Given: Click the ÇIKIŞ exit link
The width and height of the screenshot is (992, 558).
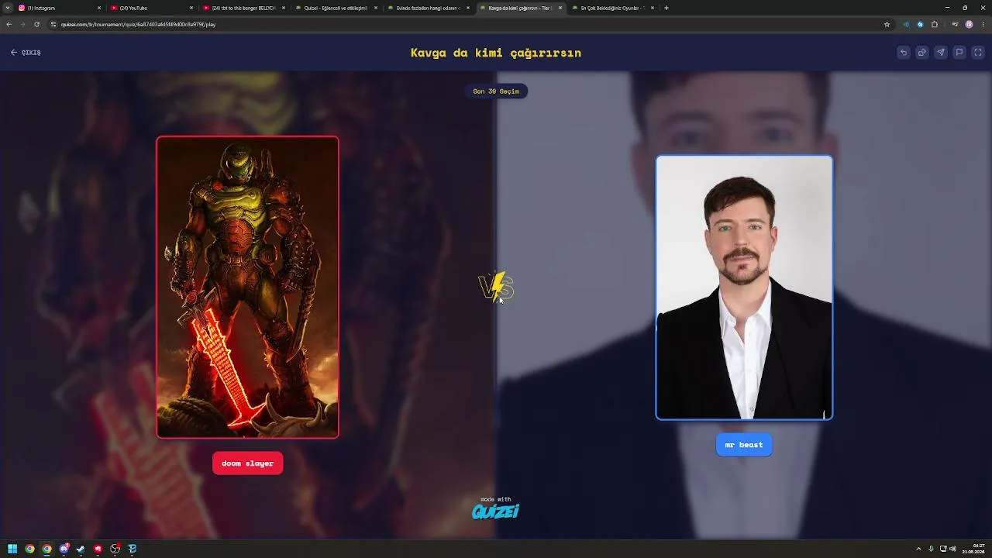Looking at the screenshot, I should pos(26,53).
